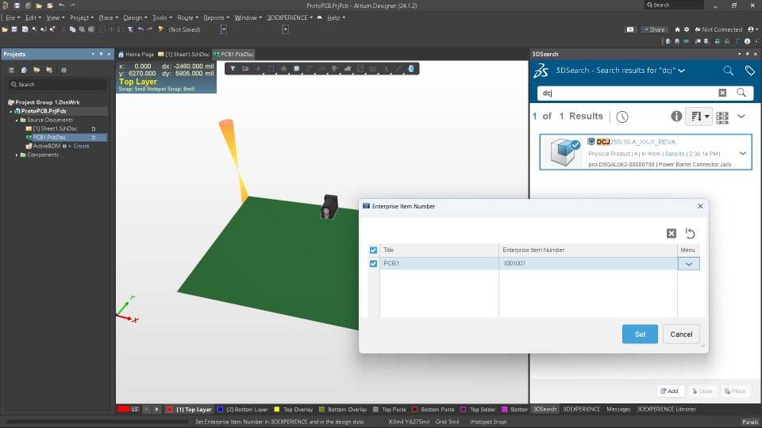762x428 pixels.
Task: Switch to the Home Page tab
Action: coord(136,55)
